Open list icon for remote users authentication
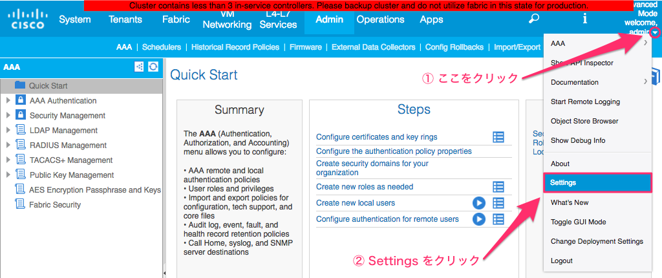This screenshot has width=662, height=278. pos(498,219)
